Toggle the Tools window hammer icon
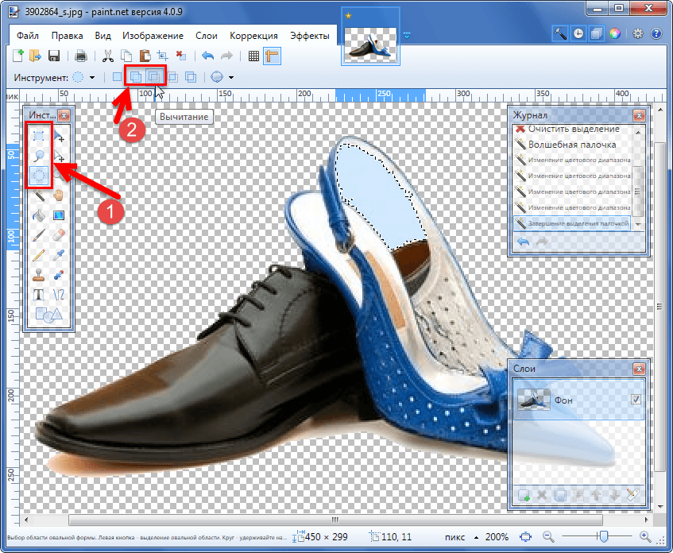Viewport: 673px width, 553px height. (x=559, y=33)
